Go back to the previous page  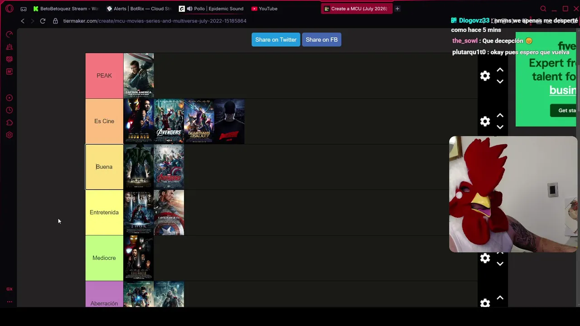[23, 21]
